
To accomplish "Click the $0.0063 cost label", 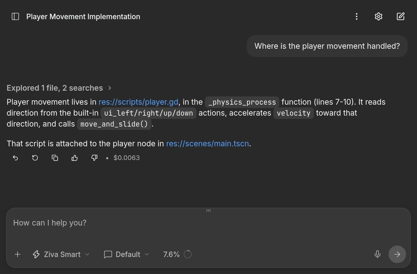I will [x=126, y=158].
